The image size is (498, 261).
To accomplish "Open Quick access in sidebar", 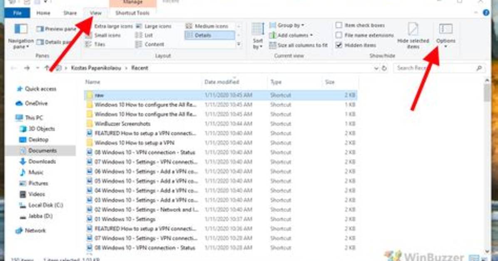I will (x=37, y=89).
